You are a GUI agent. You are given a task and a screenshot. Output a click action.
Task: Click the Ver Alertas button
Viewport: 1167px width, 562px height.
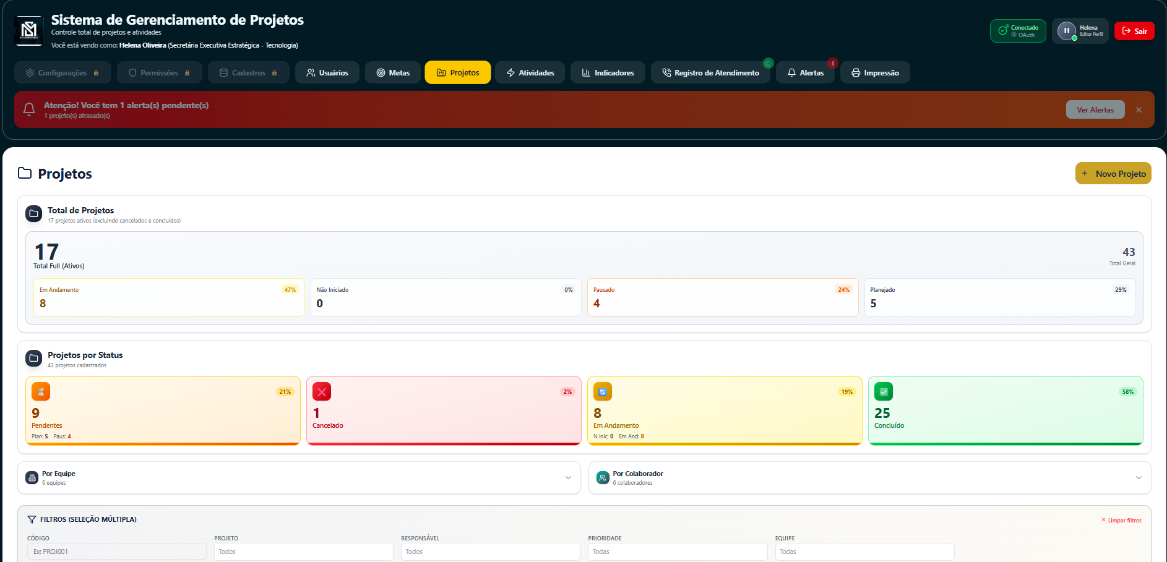pos(1095,109)
